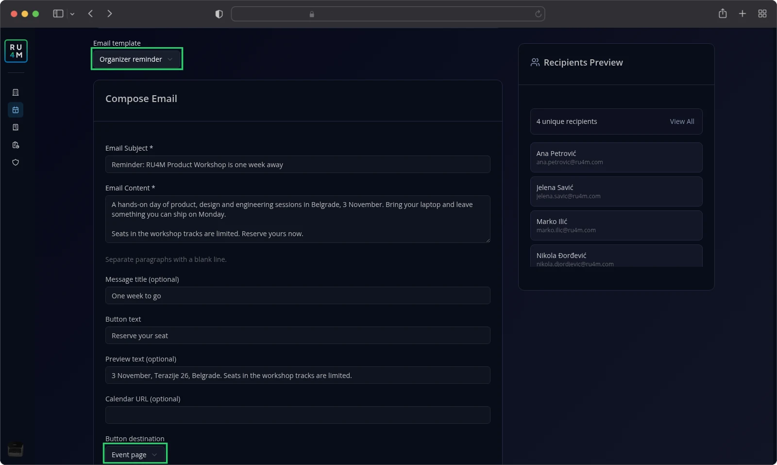This screenshot has height=465, width=777.
Task: Click the Recipients Preview people icon
Action: [535, 62]
